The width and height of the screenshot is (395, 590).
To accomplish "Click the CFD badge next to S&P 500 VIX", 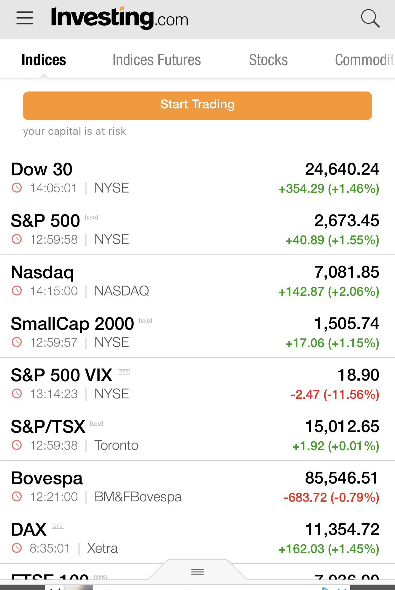I will [x=124, y=372].
